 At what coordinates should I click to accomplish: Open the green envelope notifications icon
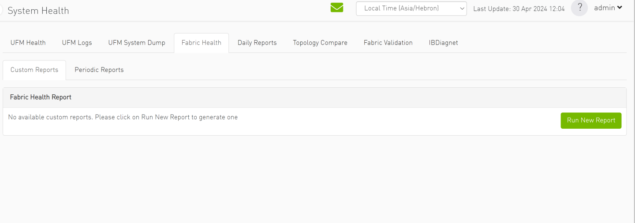(x=336, y=8)
